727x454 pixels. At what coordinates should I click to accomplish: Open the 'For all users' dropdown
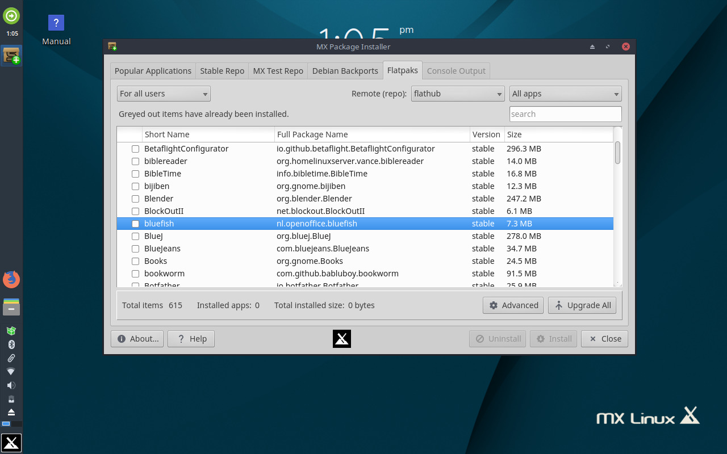(x=164, y=93)
